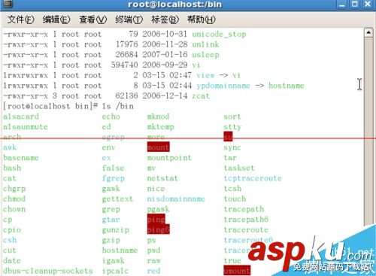Click the sort entry

pos(232,117)
